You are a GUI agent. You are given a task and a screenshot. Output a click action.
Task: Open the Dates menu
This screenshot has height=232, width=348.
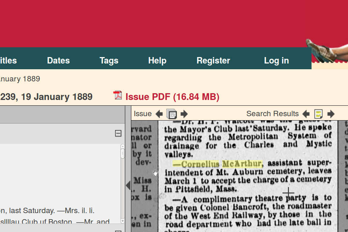(x=58, y=60)
